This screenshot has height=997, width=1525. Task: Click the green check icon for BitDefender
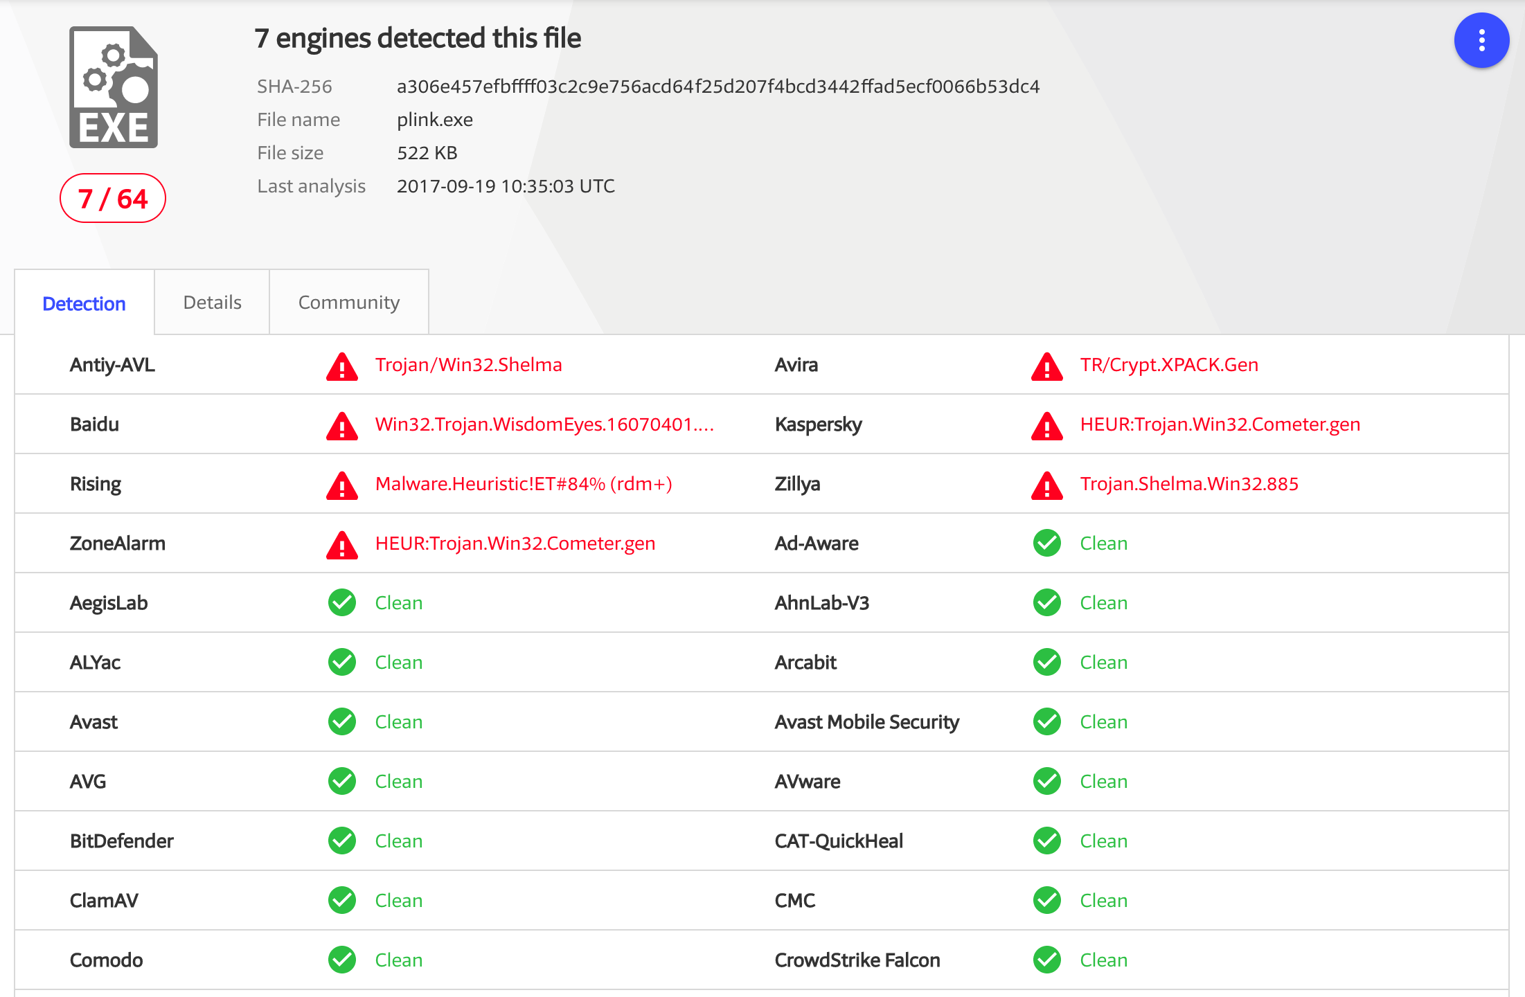(x=342, y=841)
